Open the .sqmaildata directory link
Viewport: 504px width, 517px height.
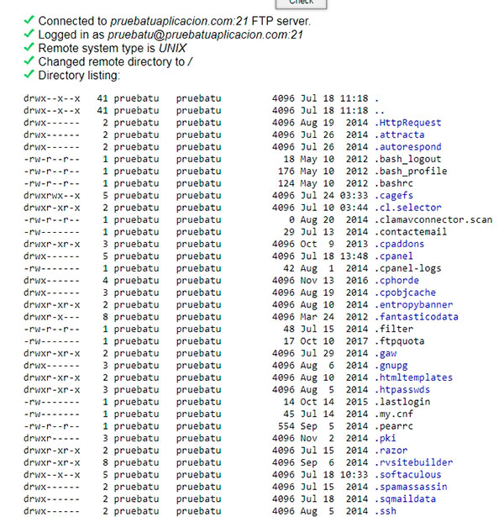point(405,499)
